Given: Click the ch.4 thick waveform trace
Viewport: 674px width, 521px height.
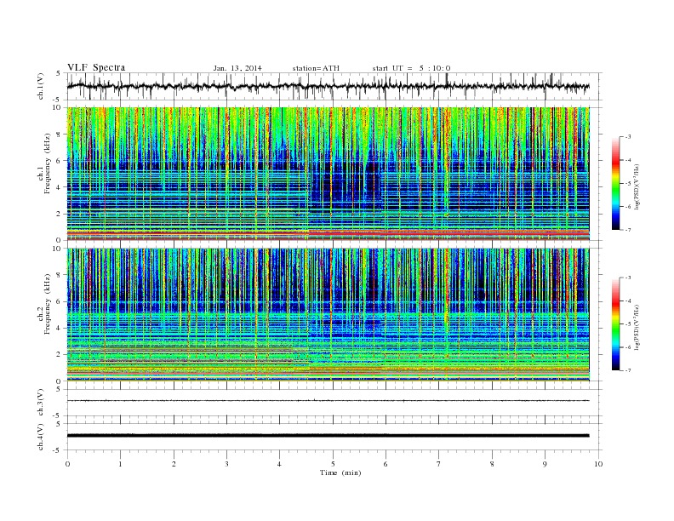Looking at the screenshot, I should [328, 436].
